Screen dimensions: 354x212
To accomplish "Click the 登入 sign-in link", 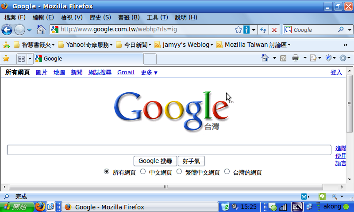I will pos(336,72).
